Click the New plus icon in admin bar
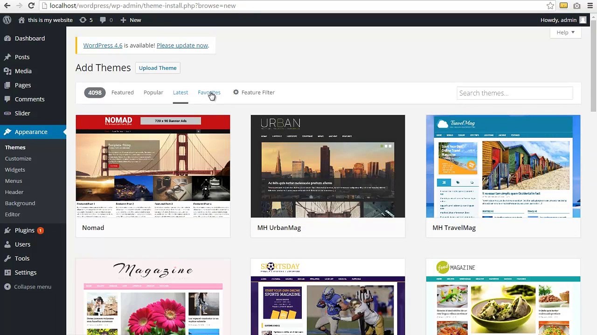Image resolution: width=597 pixels, height=335 pixels. (x=123, y=20)
